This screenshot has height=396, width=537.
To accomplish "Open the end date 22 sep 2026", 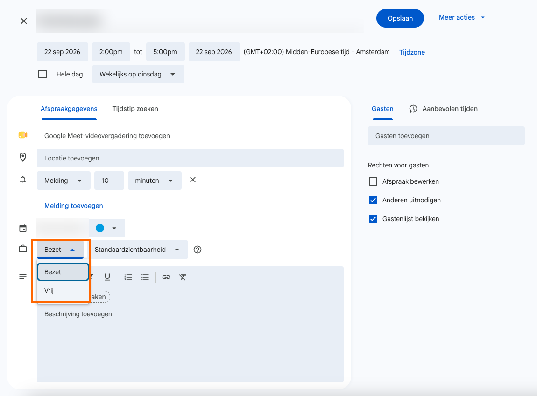I will 214,52.
